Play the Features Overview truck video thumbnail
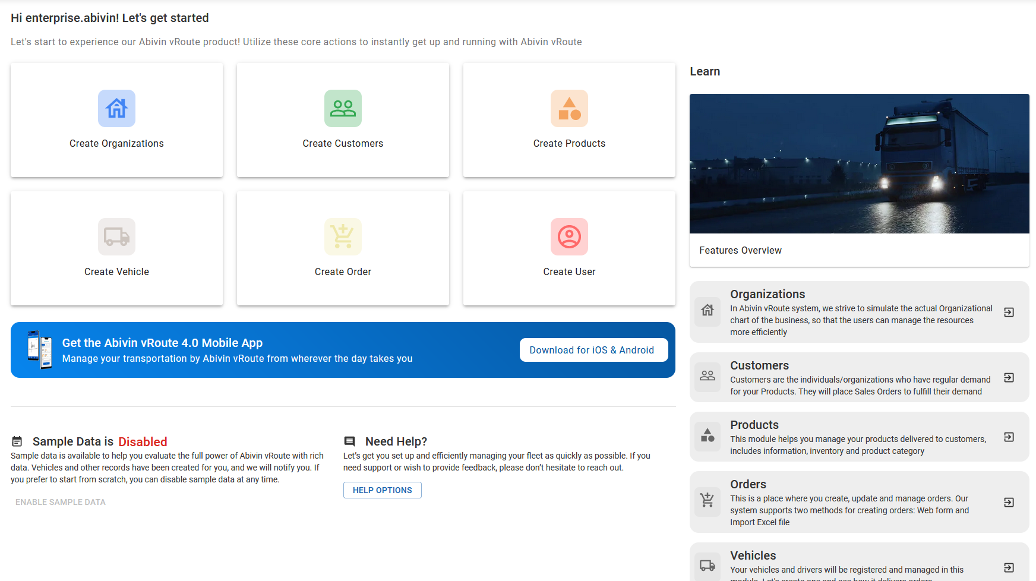1036x581 pixels. click(859, 163)
